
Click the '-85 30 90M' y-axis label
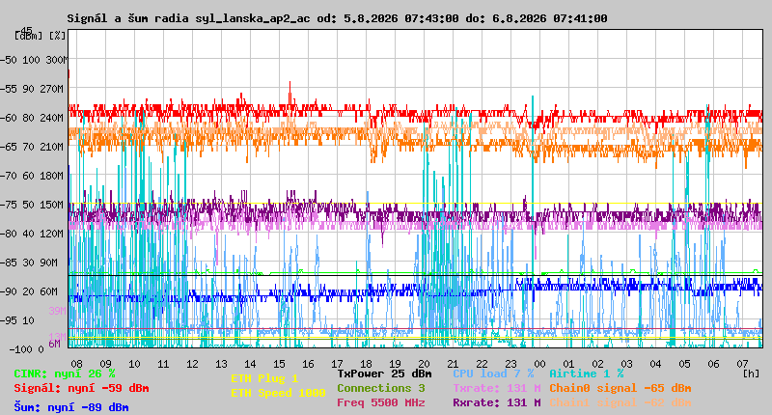[x=29, y=263]
